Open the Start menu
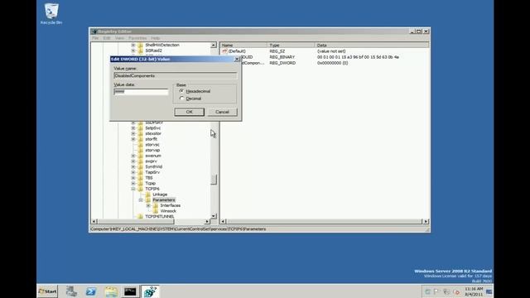The image size is (530, 298). click(47, 291)
